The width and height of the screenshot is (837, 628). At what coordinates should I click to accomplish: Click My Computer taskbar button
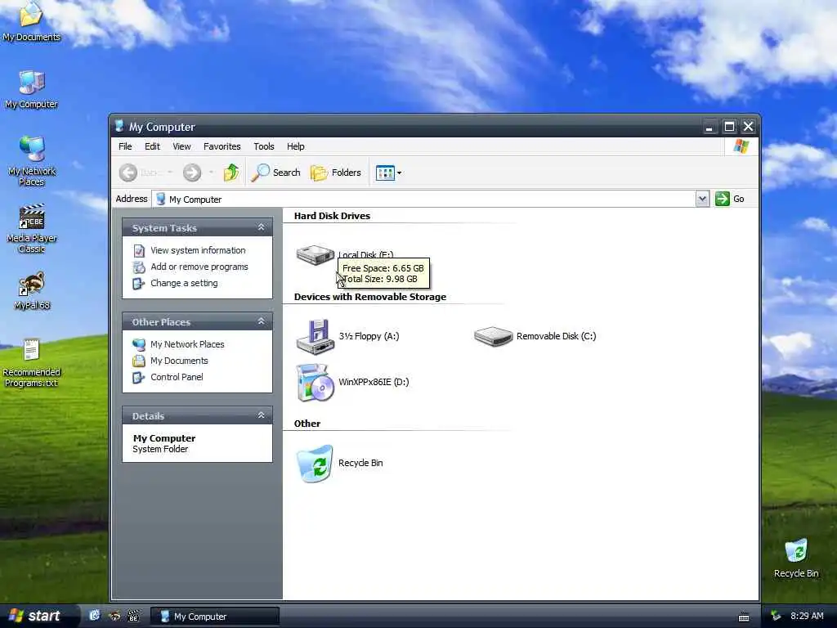click(215, 617)
